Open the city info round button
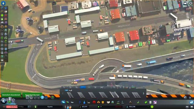Screen dimensions: 194x109 pos(3,101)
